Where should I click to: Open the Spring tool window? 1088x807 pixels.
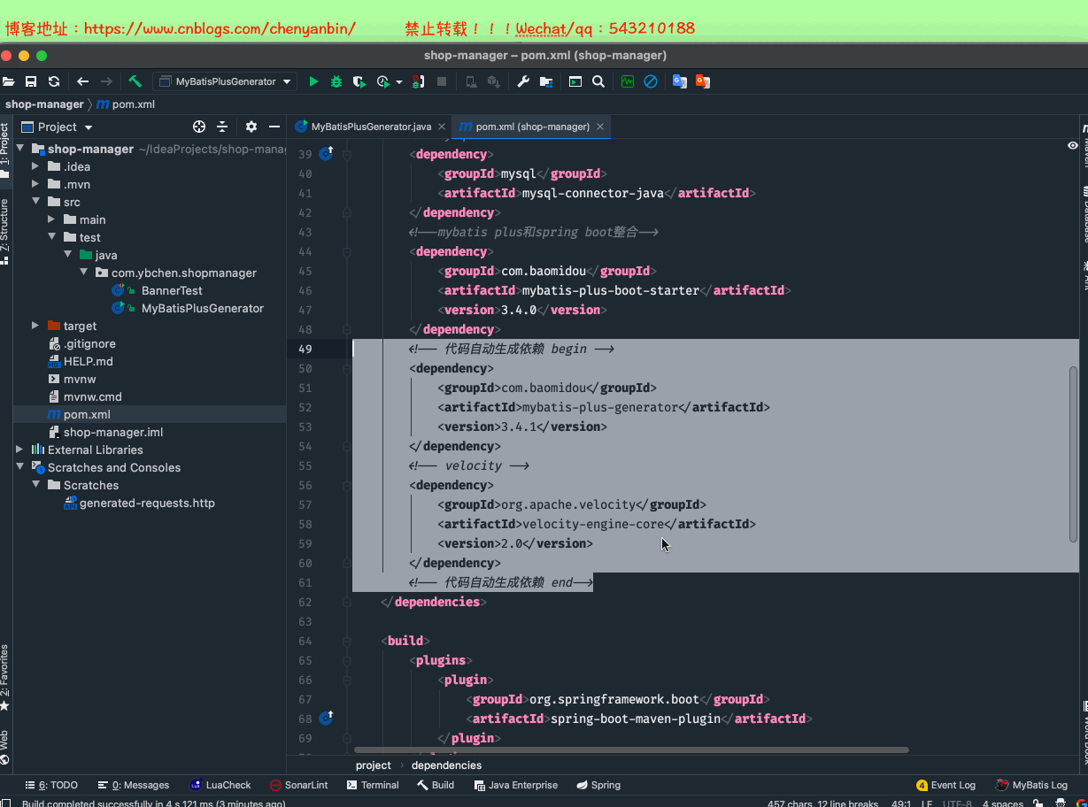click(x=598, y=785)
